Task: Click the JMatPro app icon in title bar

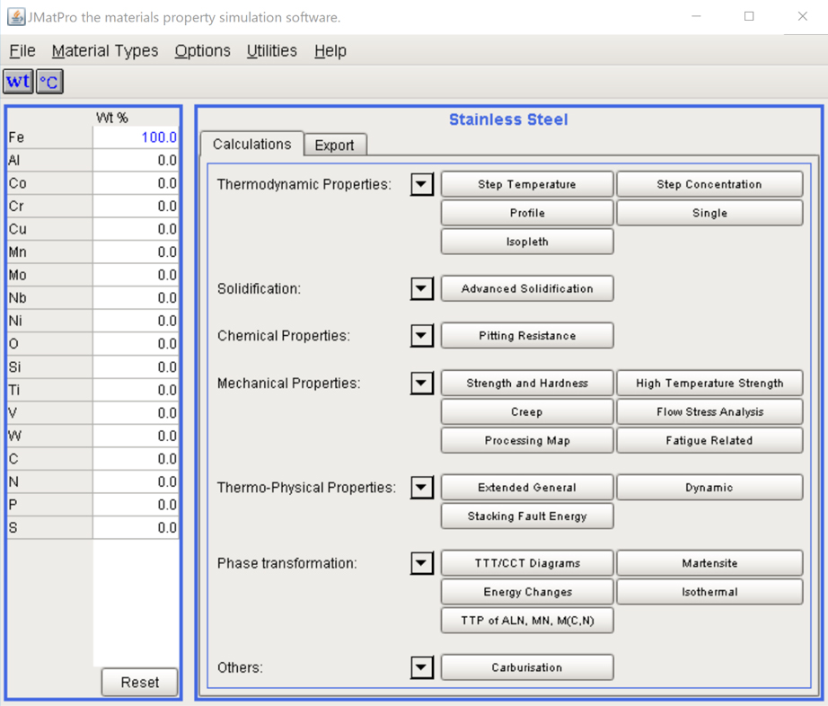Action: [16, 17]
